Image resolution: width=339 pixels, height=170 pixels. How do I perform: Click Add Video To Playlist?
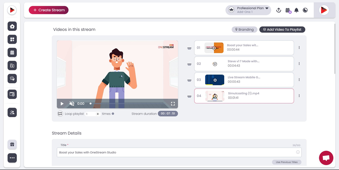coord(282,30)
